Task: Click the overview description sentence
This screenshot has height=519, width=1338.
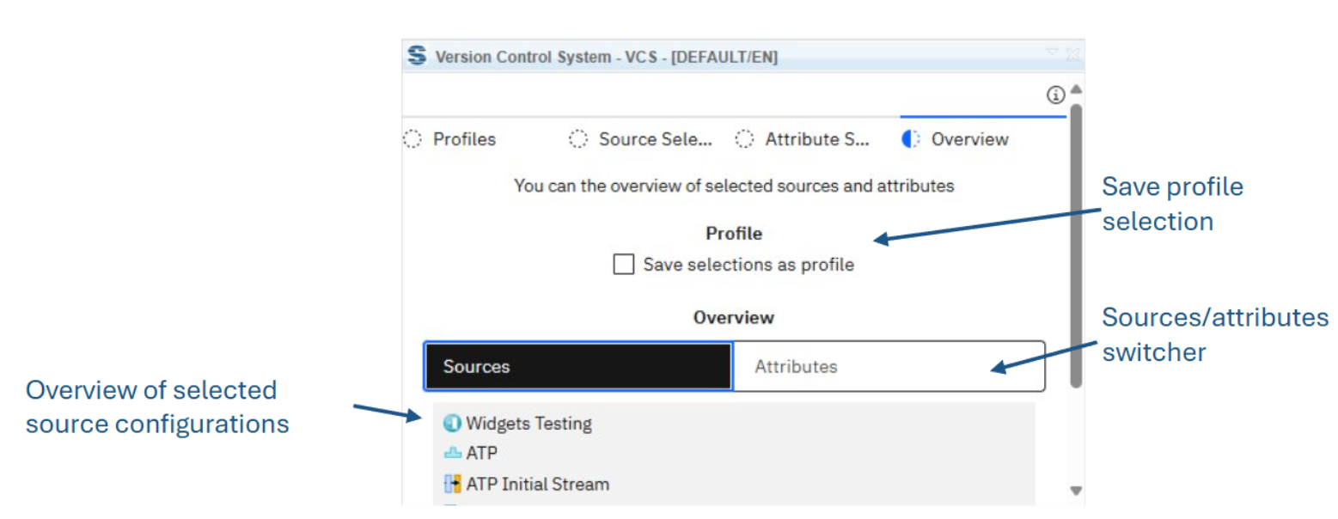Action: click(x=734, y=185)
